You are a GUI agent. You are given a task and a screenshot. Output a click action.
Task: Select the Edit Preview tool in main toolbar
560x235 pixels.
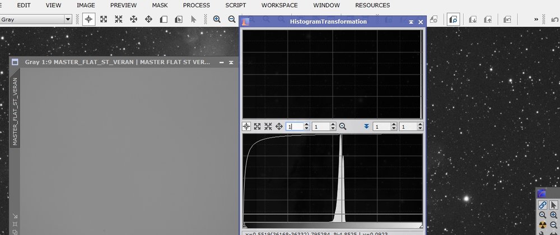pos(179,19)
